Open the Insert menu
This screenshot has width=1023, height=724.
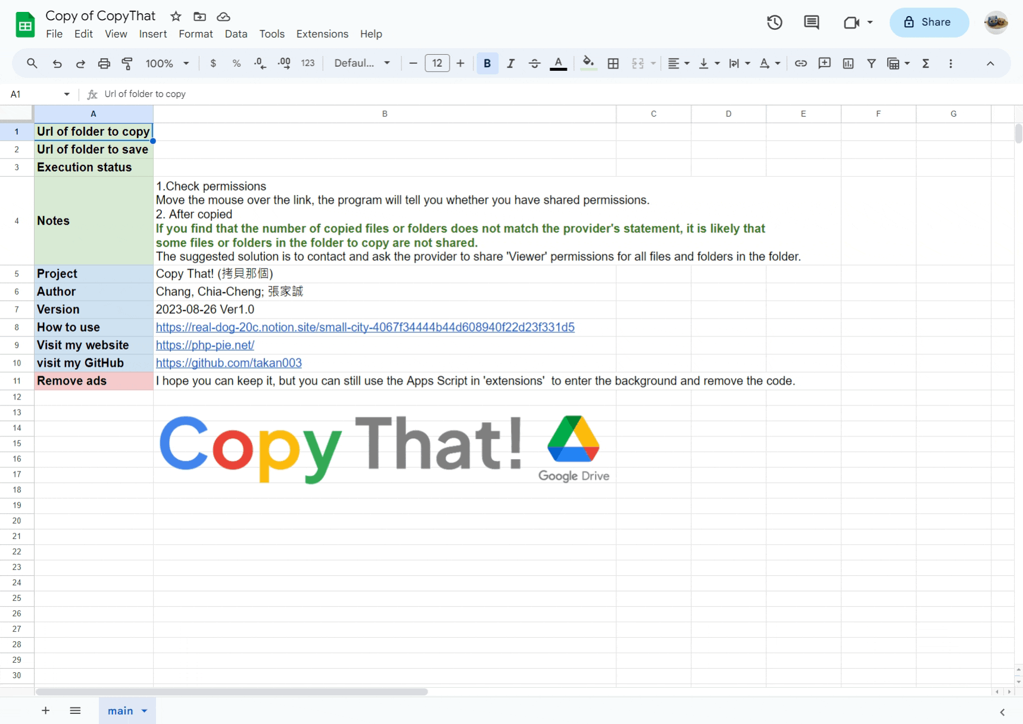(153, 34)
